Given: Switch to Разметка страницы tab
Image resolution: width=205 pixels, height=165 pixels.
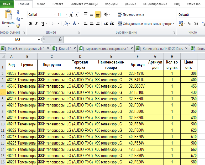Looking at the screenshot, I should click(84, 4).
